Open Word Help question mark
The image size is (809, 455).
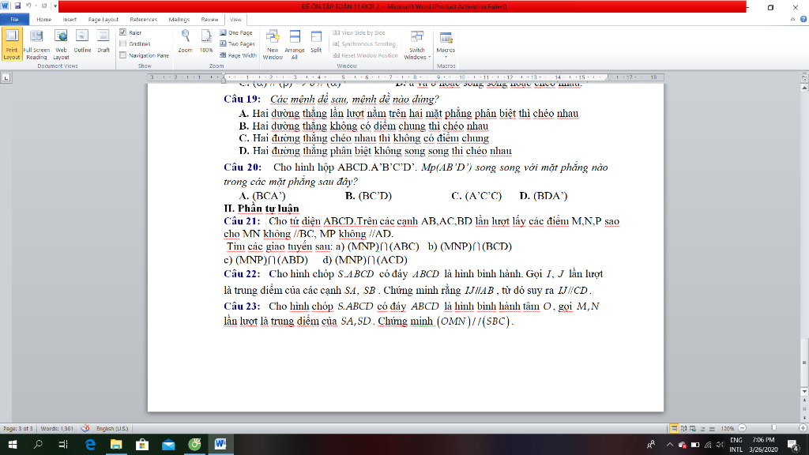coord(803,19)
